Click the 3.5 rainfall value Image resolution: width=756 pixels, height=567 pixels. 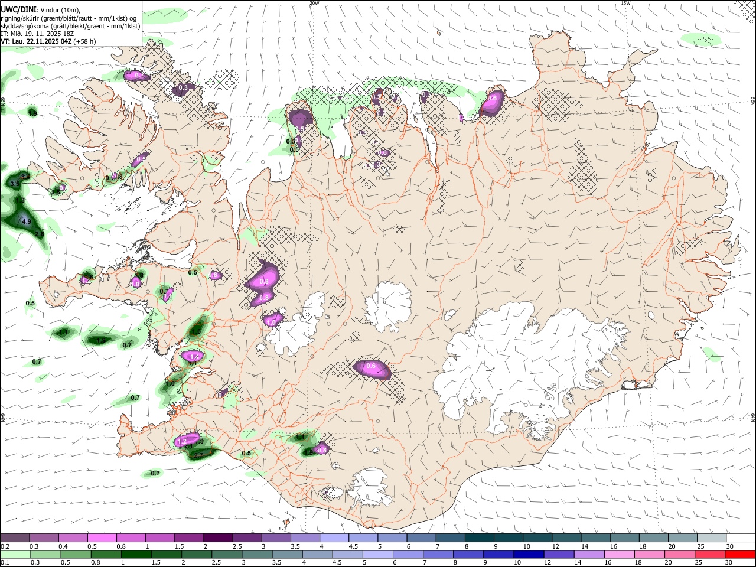click(x=15, y=184)
